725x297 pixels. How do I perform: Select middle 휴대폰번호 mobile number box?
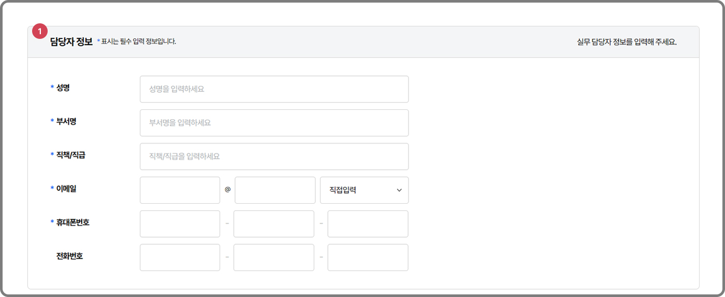(273, 224)
